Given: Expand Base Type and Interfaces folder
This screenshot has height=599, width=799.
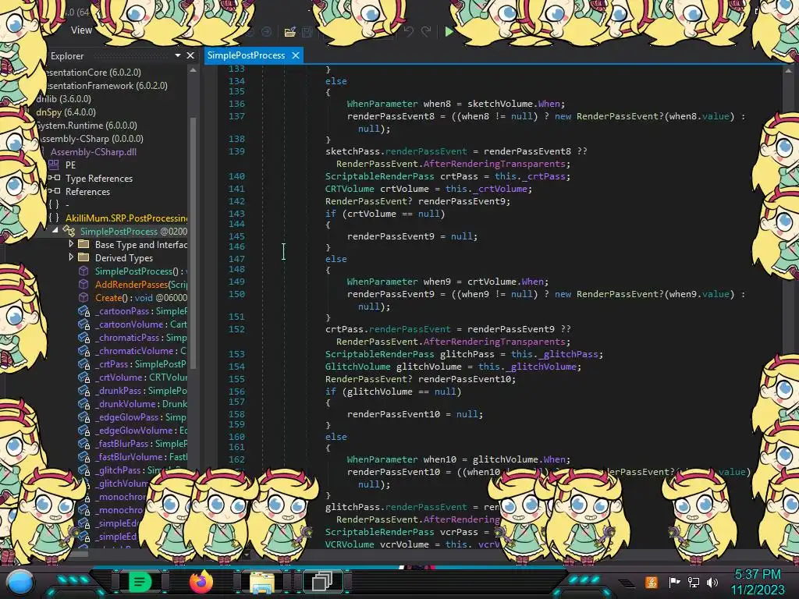Looking at the screenshot, I should pyautogui.click(x=71, y=244).
